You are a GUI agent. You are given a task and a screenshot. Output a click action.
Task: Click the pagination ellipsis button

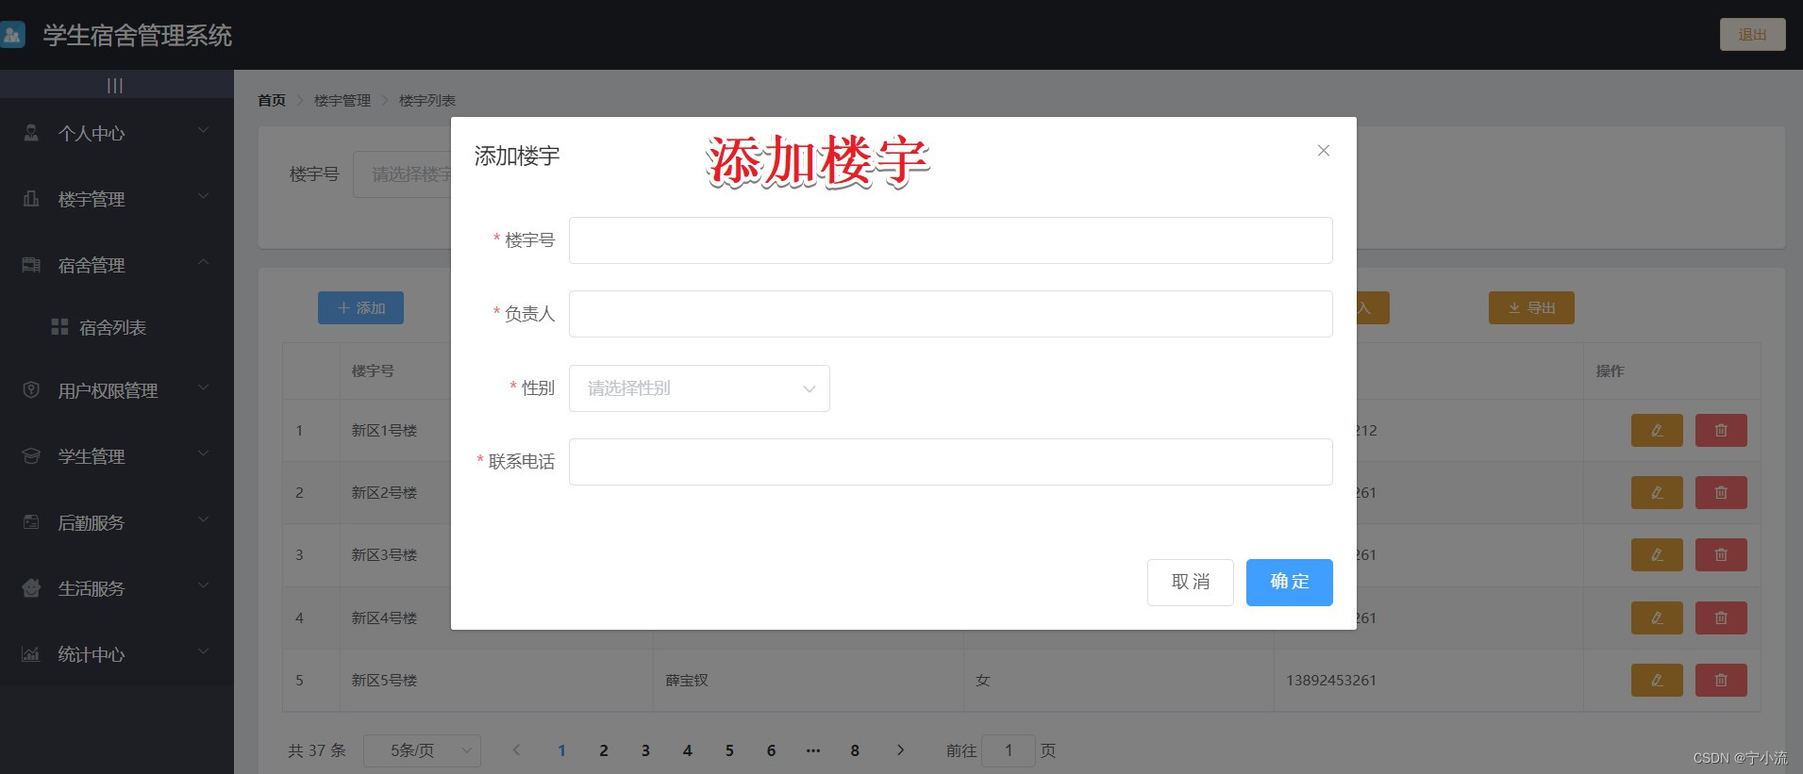813,750
